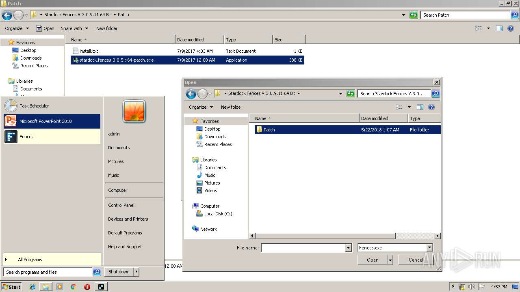Click New folder in Open dialog
This screenshot has width=520, height=292.
[232, 107]
